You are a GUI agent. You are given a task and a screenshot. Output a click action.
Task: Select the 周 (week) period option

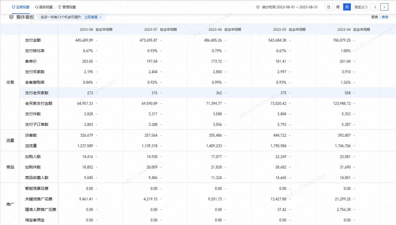click(x=338, y=7)
